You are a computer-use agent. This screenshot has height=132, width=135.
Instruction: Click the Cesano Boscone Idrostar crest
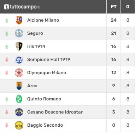(x=19, y=112)
